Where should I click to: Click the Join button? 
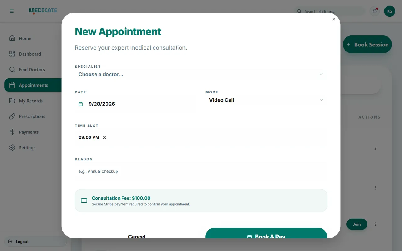(357, 224)
